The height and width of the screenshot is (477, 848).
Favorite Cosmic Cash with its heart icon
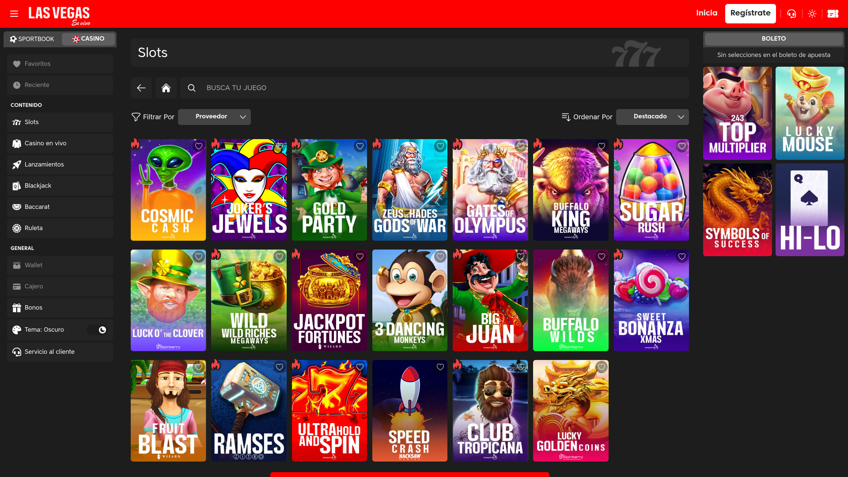(198, 146)
